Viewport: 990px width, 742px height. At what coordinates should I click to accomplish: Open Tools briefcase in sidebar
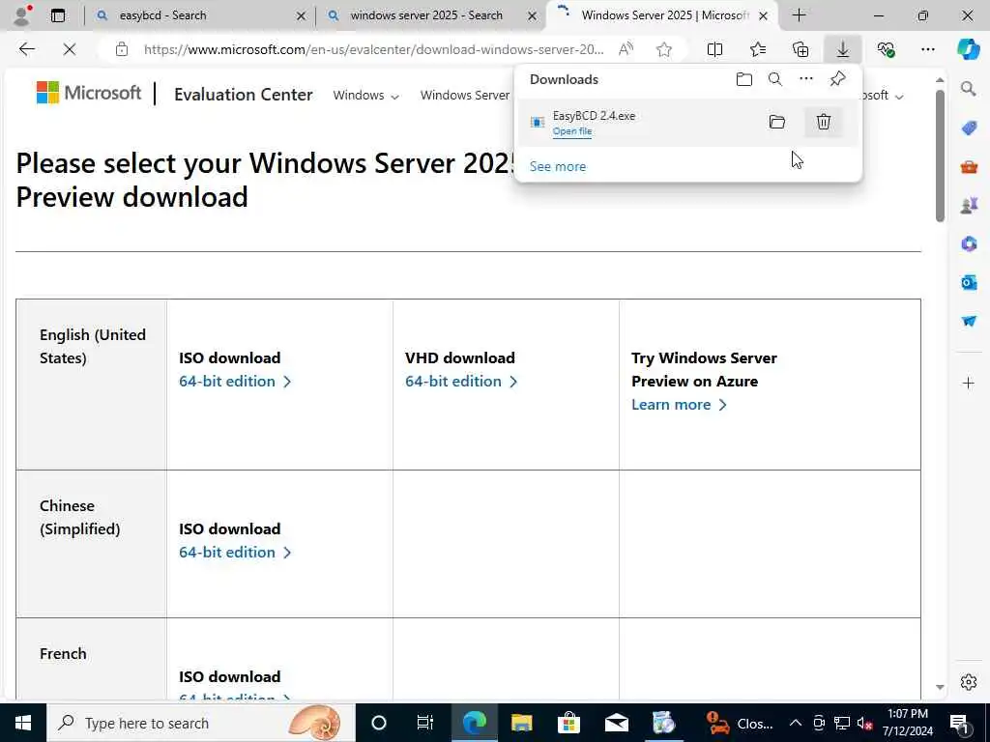tap(969, 167)
